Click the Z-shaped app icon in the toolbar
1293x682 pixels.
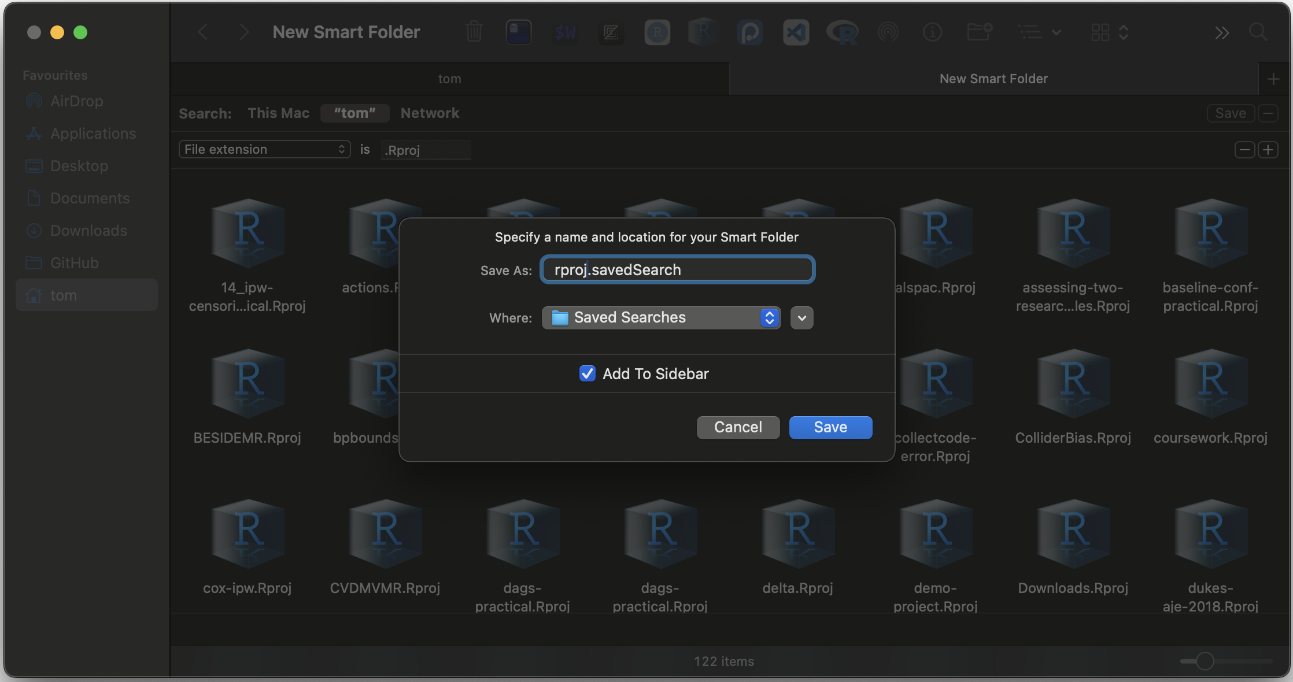coord(611,32)
